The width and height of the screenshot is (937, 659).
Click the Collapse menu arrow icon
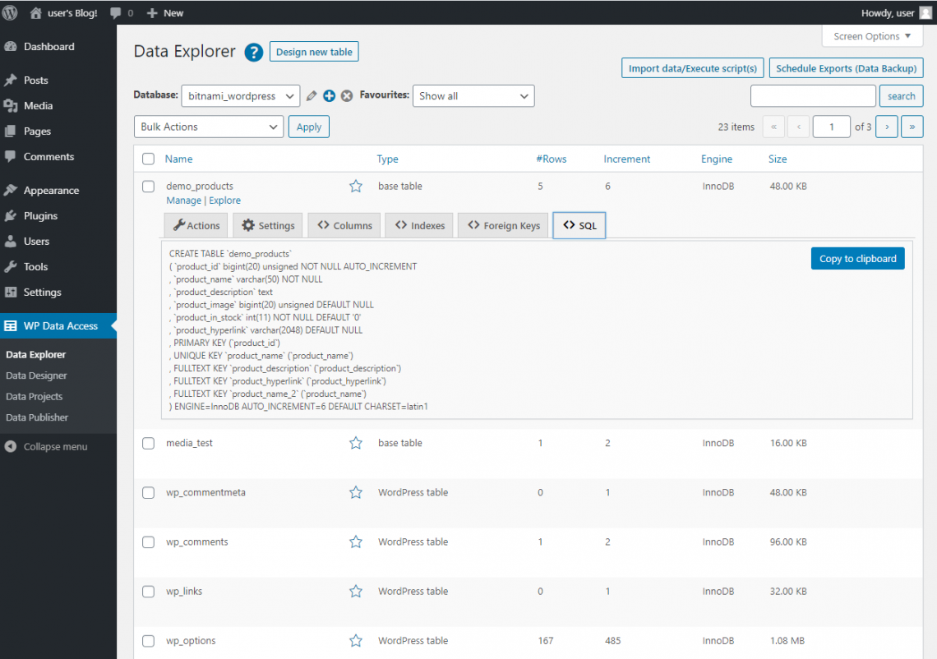(x=10, y=446)
